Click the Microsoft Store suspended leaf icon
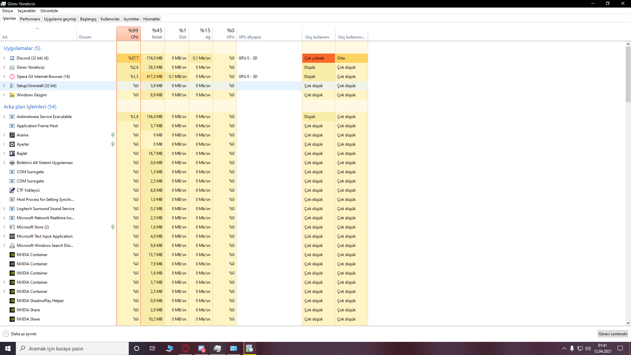The height and width of the screenshot is (355, 631). pyautogui.click(x=113, y=227)
